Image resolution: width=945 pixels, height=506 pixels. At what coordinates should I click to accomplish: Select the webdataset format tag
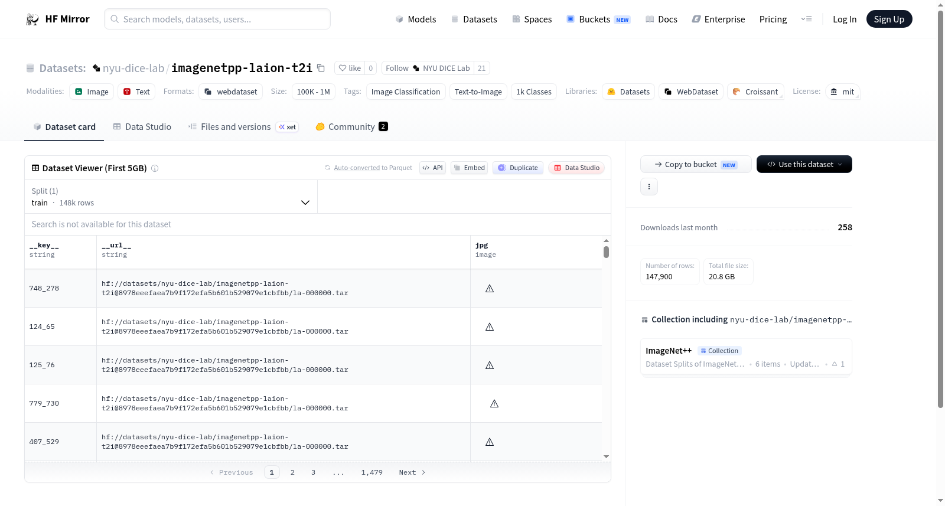230,92
